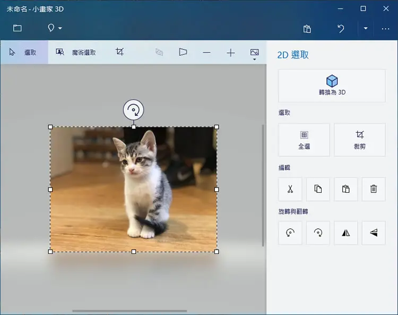Choose the crop tool in the toolbar

coord(119,52)
